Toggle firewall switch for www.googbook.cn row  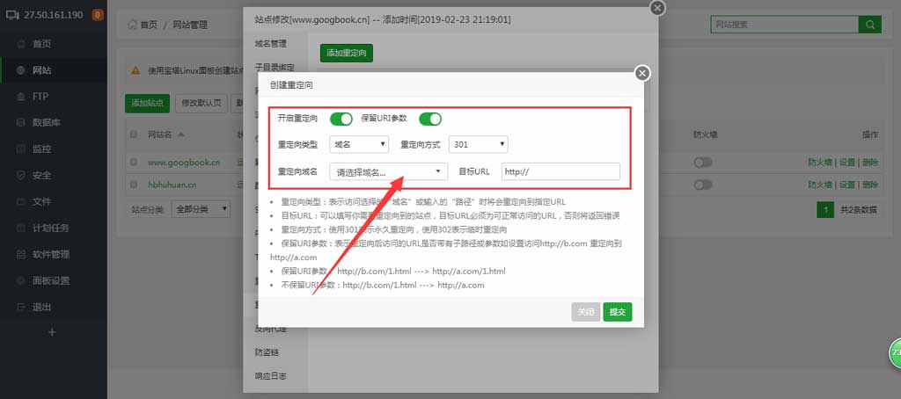pos(703,163)
